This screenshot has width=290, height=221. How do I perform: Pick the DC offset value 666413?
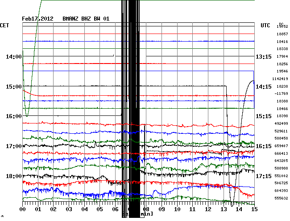tap(281, 153)
